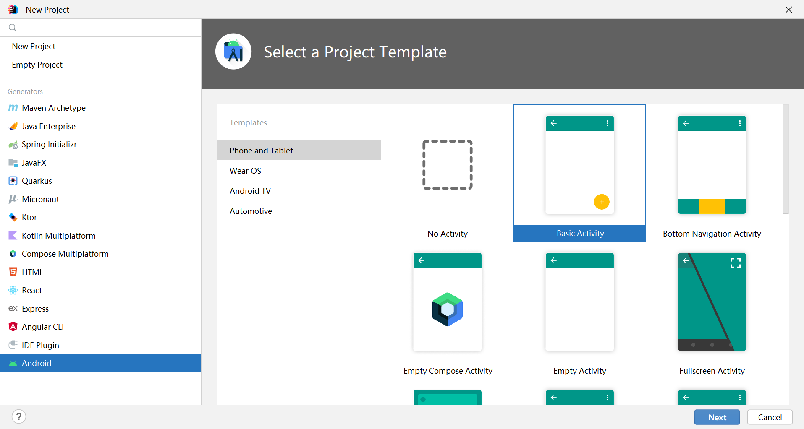Select Empty Project in the left list

tap(101, 65)
